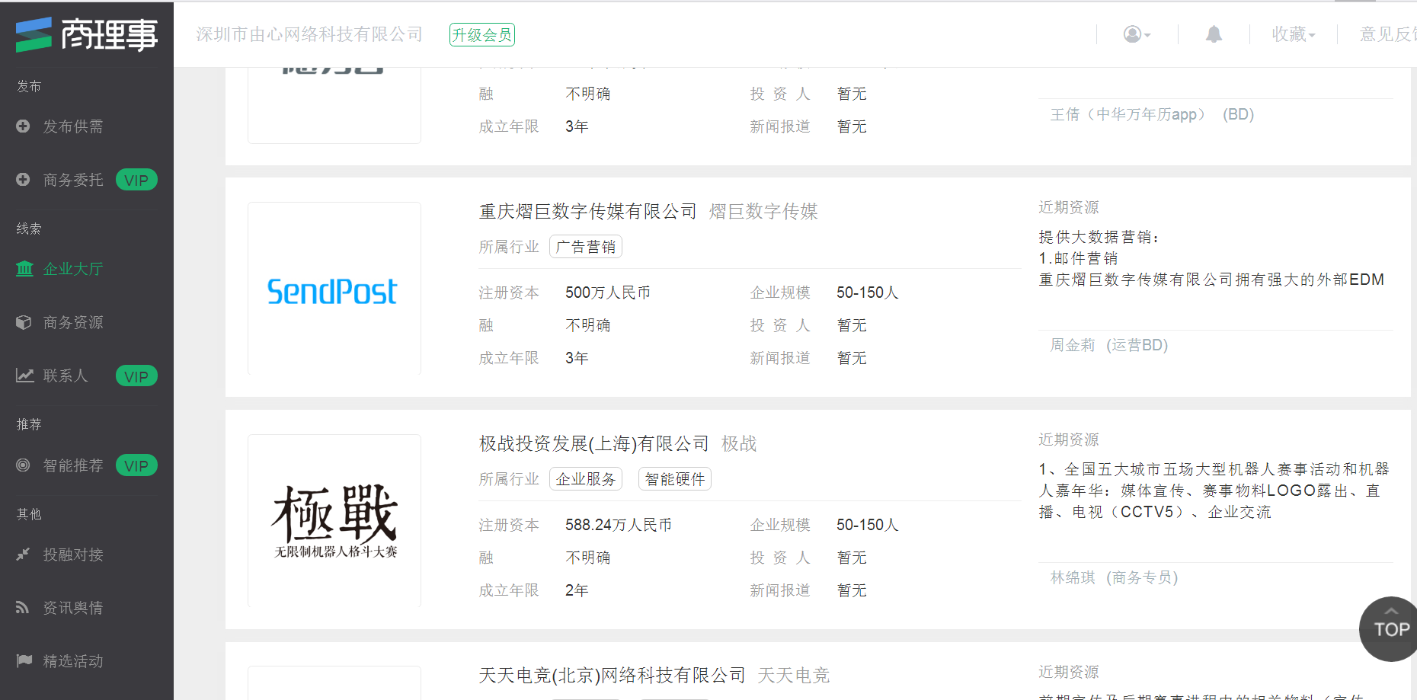Image resolution: width=1417 pixels, height=700 pixels.
Task: Click company name 深圳市由心网络科技有限公司
Action: (309, 34)
